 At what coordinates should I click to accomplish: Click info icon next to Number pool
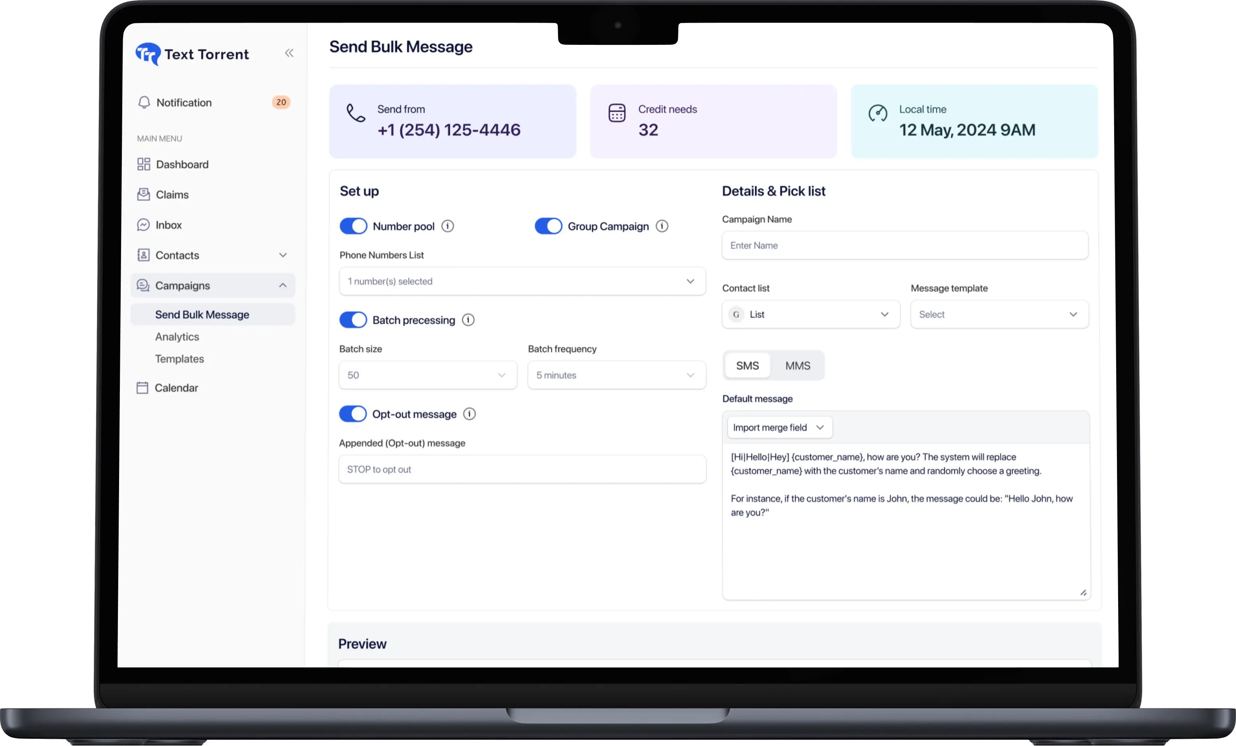447,226
